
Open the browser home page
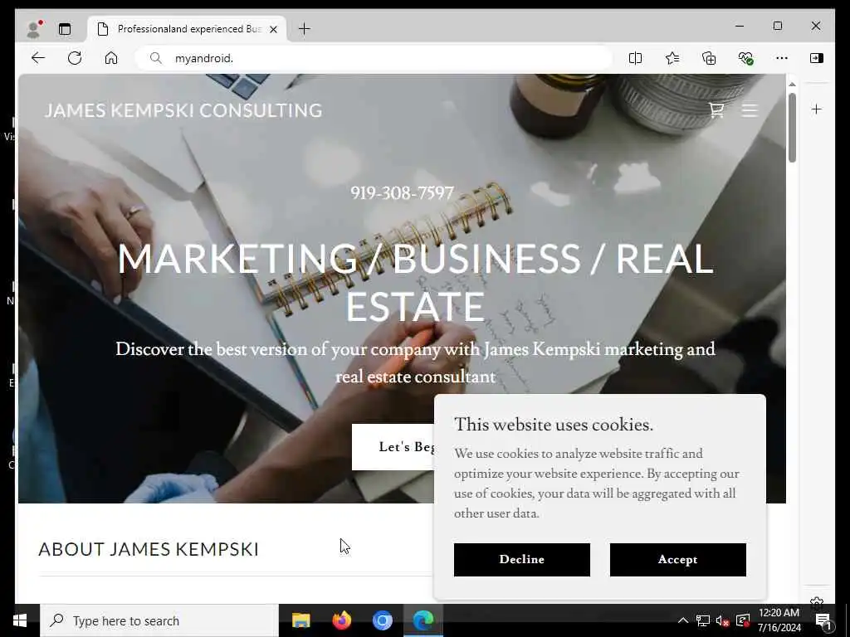(x=111, y=58)
